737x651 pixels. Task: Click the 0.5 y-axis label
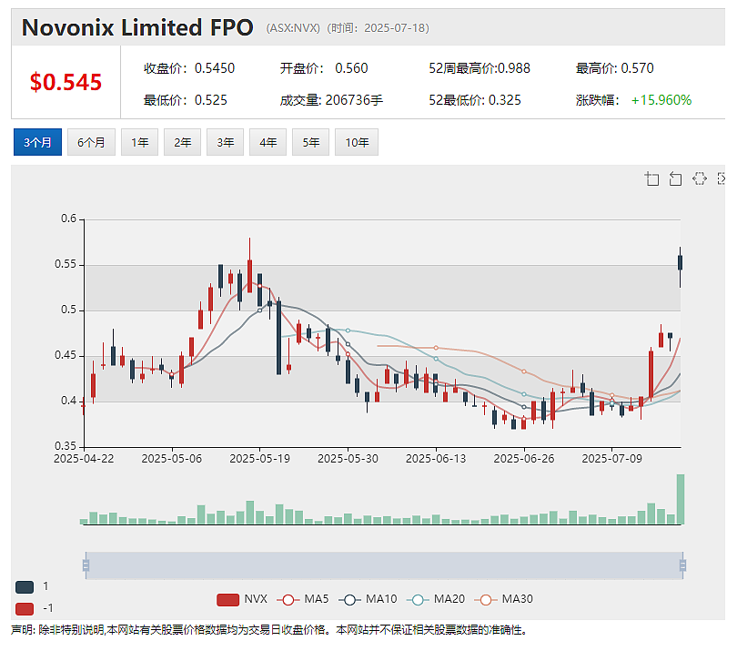coord(68,310)
